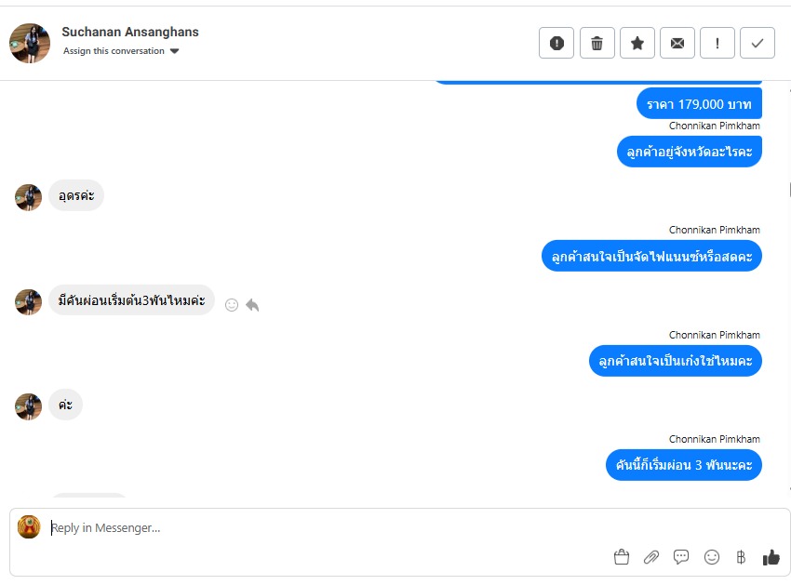Open the emoji picker in the reply box
Screen dimensions: 791x585
click(711, 557)
